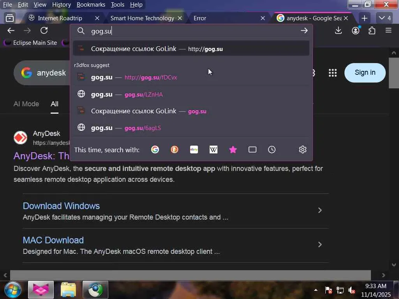Open the r3dfox browser taskbar icon
The width and height of the screenshot is (399, 299).
pos(41,290)
